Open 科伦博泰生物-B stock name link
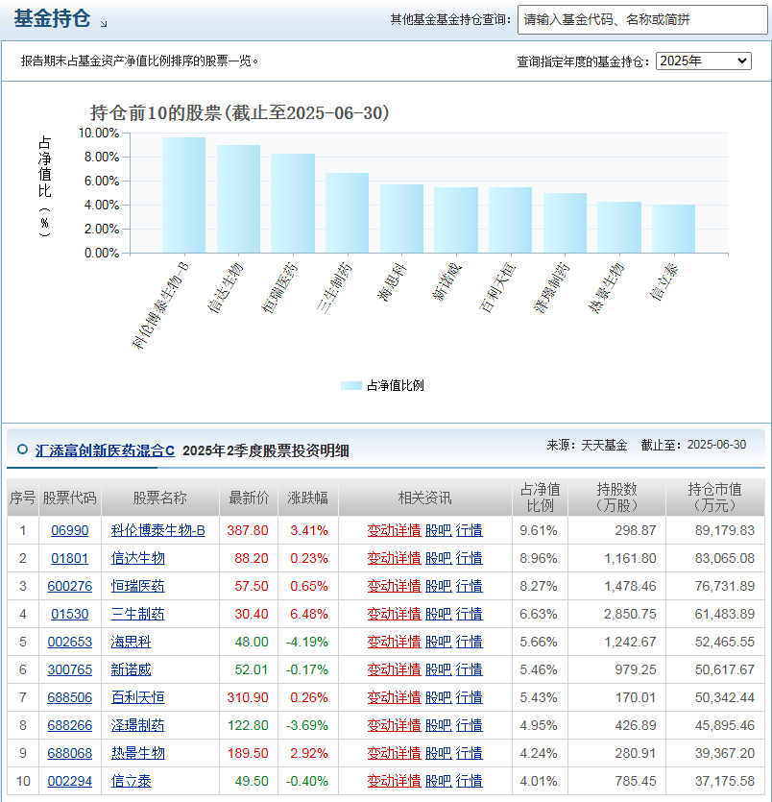This screenshot has height=802, width=772. 158,530
